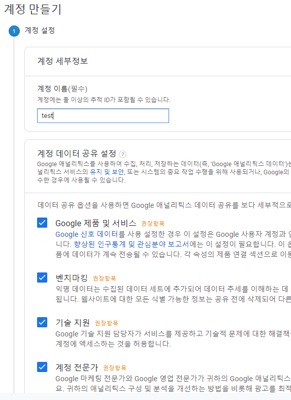Follow the Google 신호 데이터 link
Image resolution: width=291 pixels, height=400 pixels.
point(87,234)
